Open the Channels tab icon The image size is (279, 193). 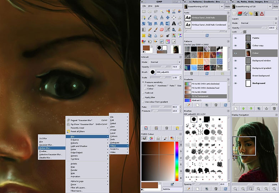[x=240, y=14]
